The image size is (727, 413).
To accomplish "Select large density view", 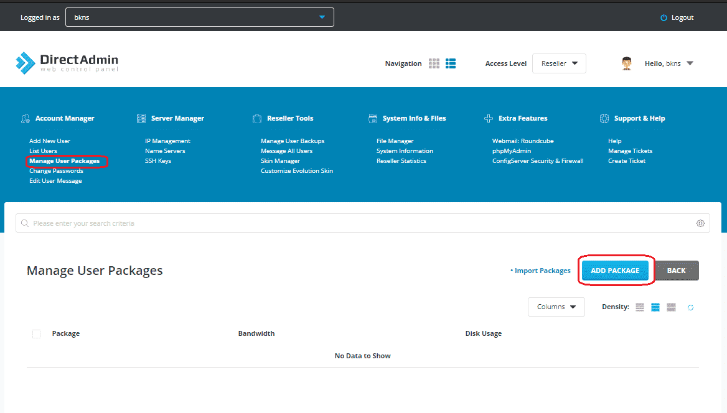I will (671, 307).
